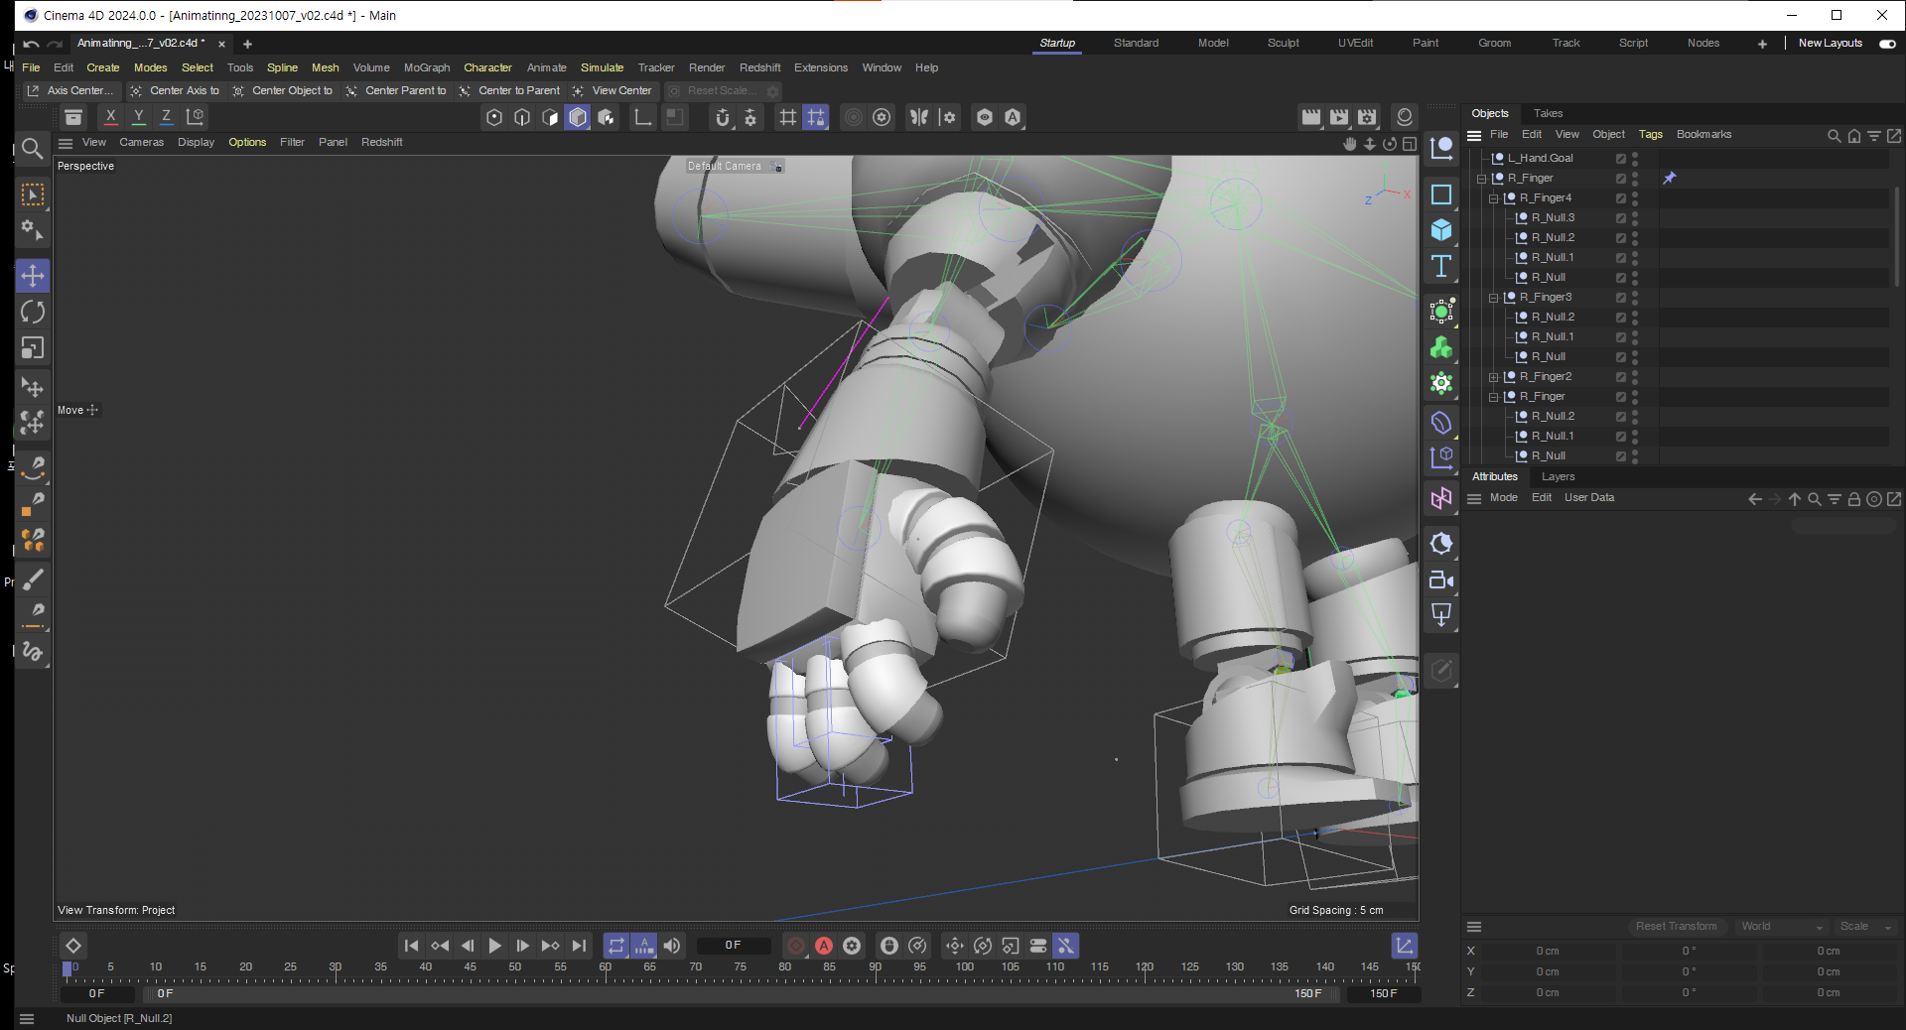
Task: Go to start of timeline
Action: tap(411, 946)
